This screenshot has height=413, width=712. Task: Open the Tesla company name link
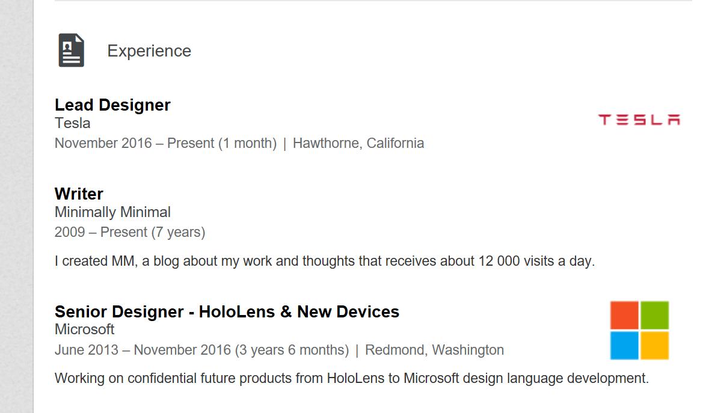[x=73, y=123]
